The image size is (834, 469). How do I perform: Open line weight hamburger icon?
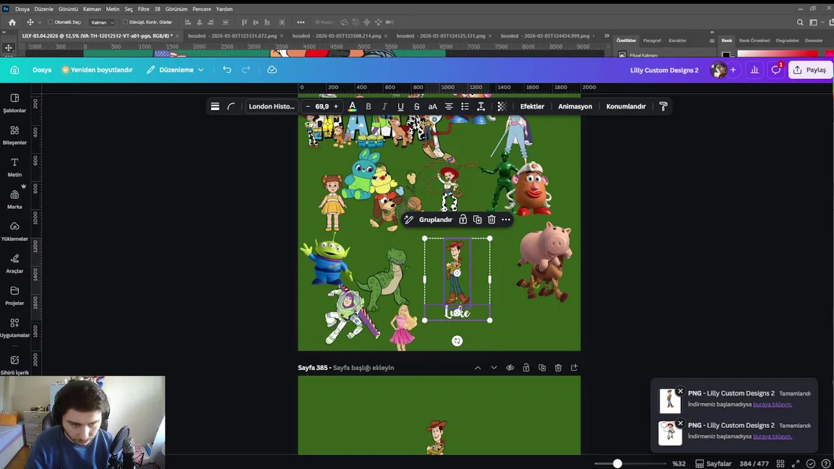(215, 106)
